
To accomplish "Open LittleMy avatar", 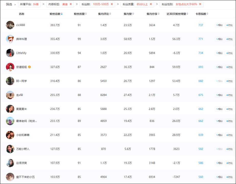I will pos(10,53).
